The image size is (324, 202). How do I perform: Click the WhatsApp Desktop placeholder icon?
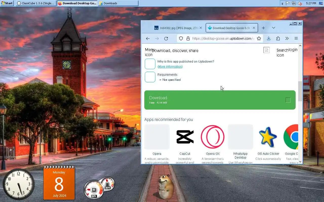point(240,137)
